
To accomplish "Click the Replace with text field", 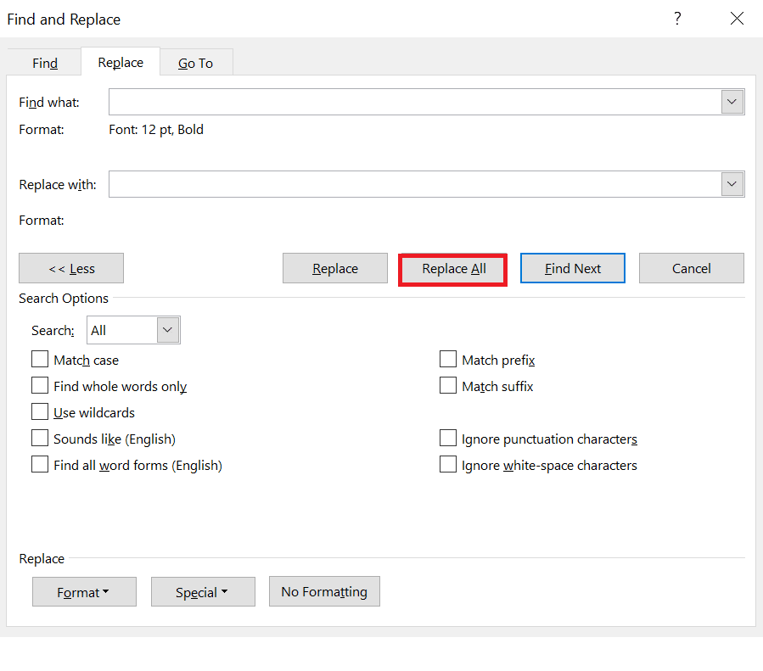I will pos(414,184).
